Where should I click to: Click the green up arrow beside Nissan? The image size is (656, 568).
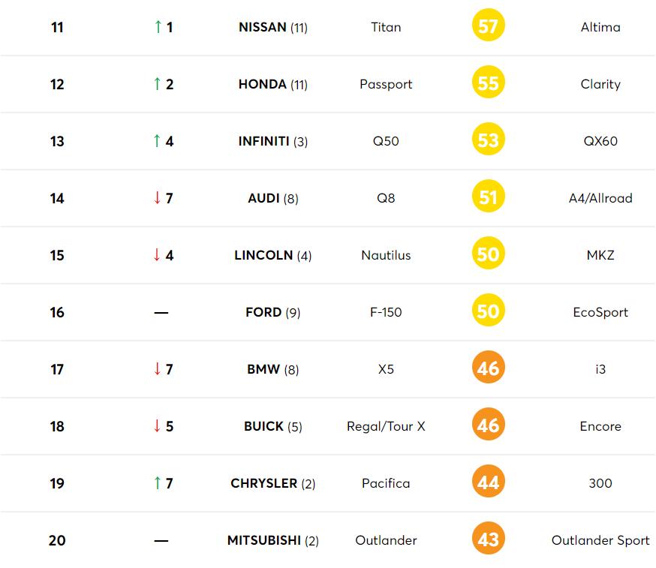[158, 27]
